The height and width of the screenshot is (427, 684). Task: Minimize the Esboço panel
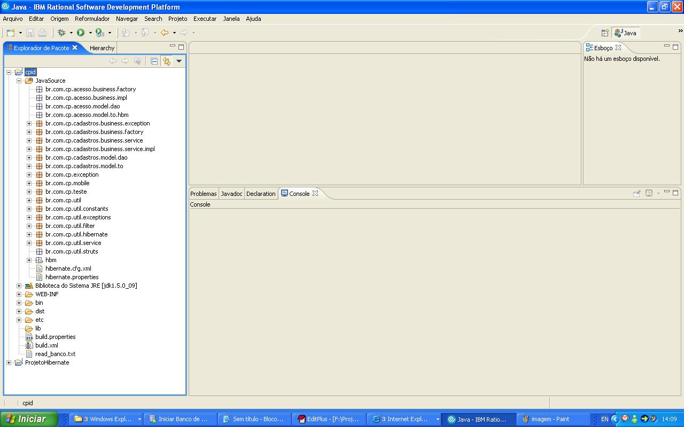pos(667,46)
